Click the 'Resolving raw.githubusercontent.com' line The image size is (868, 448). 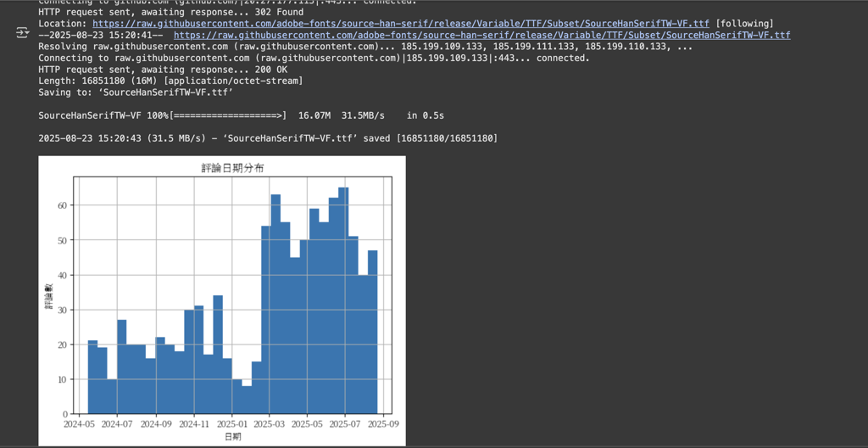pyautogui.click(x=364, y=47)
